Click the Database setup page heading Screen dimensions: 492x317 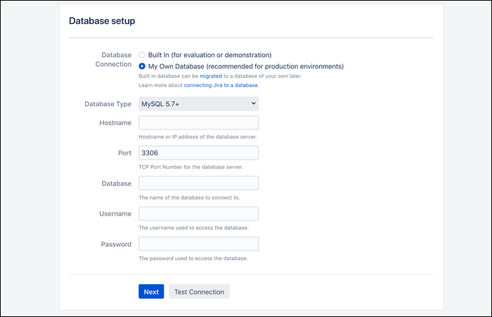[102, 20]
